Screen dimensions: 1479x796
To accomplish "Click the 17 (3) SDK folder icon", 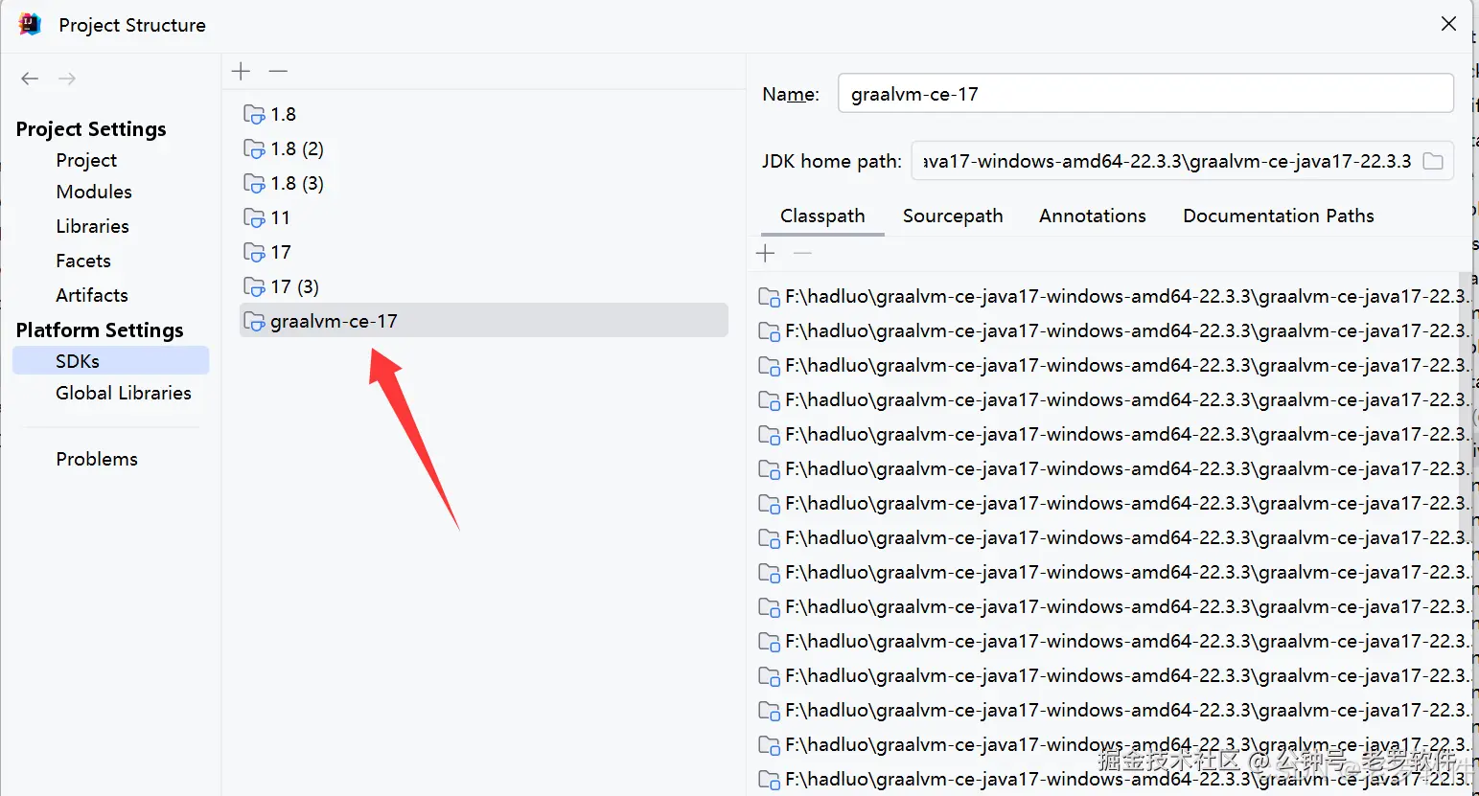I will point(254,287).
